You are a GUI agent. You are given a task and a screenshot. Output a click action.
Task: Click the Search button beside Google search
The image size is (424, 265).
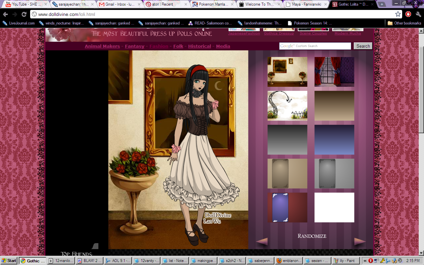[x=363, y=46]
